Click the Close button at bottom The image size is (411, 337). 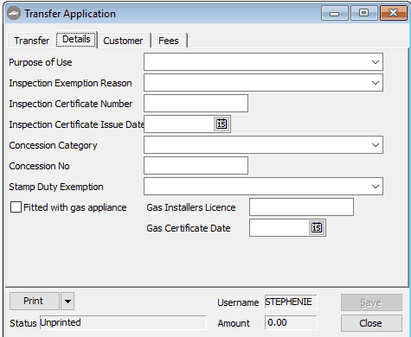[371, 323]
